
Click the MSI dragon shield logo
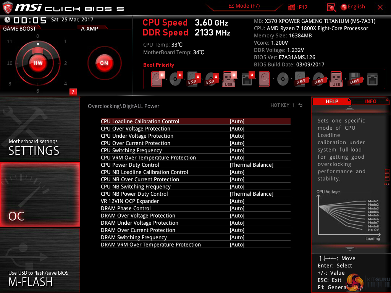coord(8,8)
